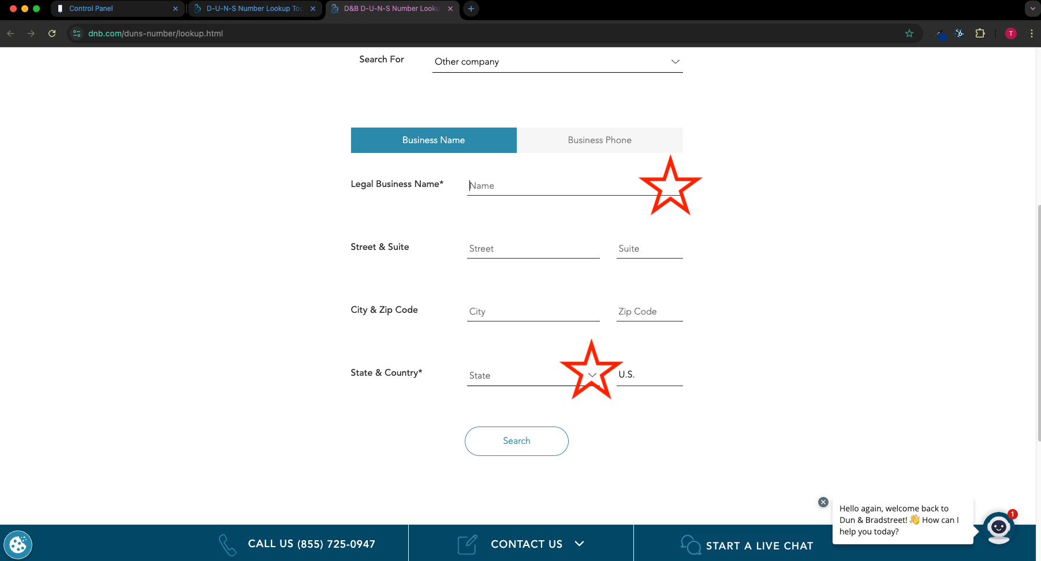The width and height of the screenshot is (1041, 561).
Task: Open a new browser tab
Action: click(471, 9)
